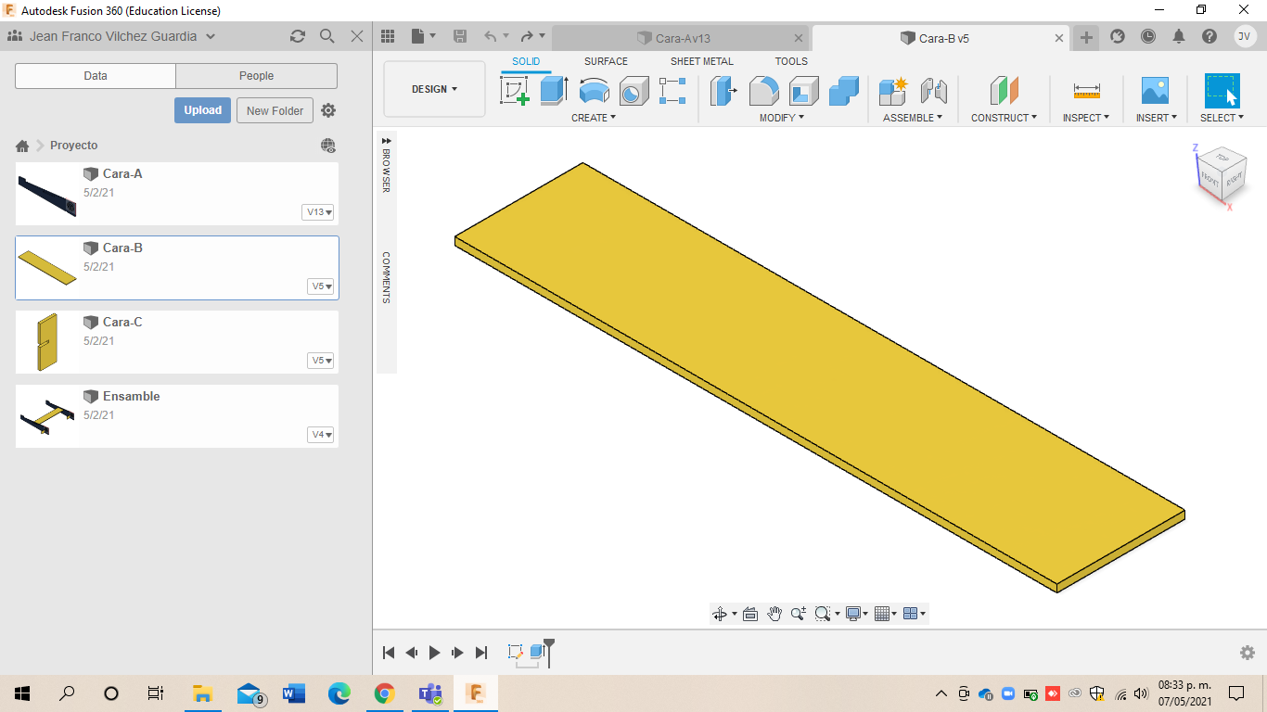The height and width of the screenshot is (712, 1267).
Task: Open the Ensamble design thumbnail
Action: pyautogui.click(x=47, y=416)
